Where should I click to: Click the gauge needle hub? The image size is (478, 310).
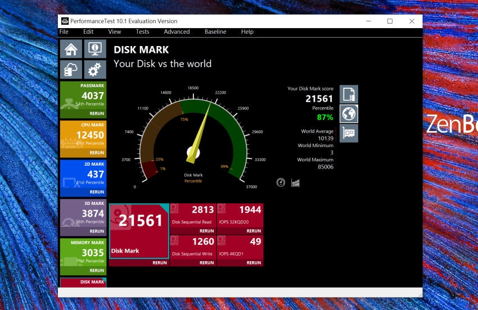(193, 153)
